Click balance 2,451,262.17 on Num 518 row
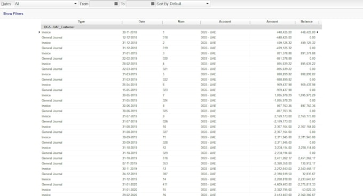 (x=307, y=158)
